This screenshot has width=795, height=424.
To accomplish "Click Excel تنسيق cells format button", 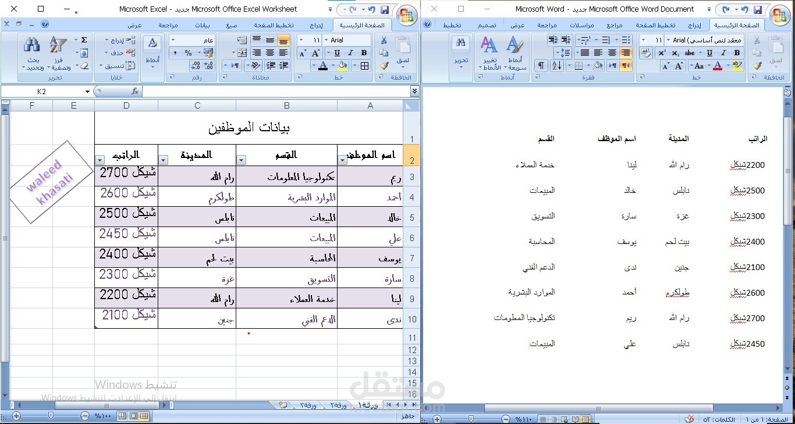I will (x=117, y=66).
